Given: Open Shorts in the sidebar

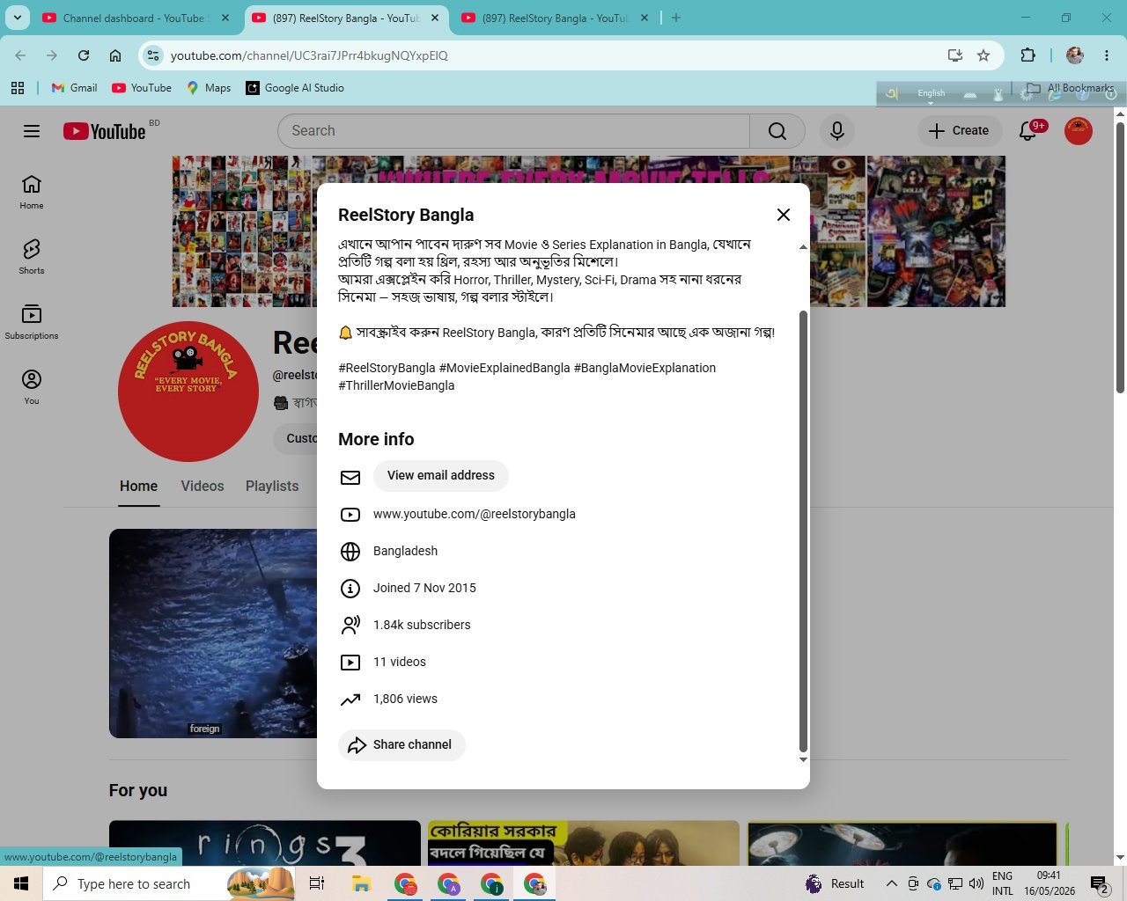Looking at the screenshot, I should click(x=32, y=257).
